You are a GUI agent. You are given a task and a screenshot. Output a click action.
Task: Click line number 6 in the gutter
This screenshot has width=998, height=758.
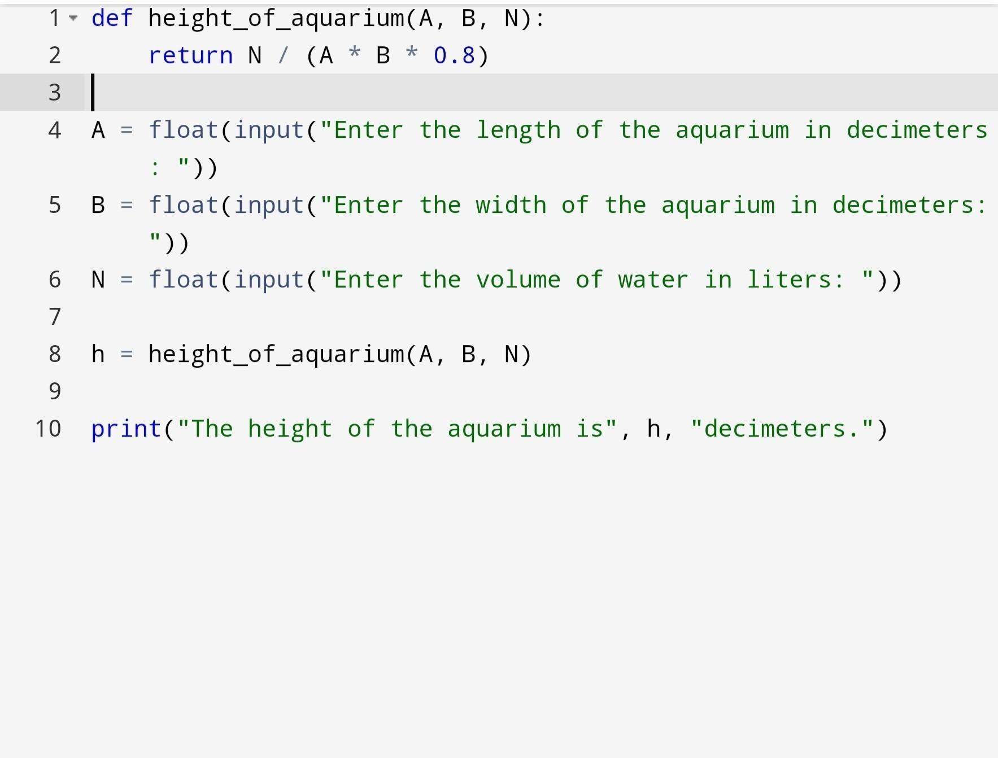[54, 280]
